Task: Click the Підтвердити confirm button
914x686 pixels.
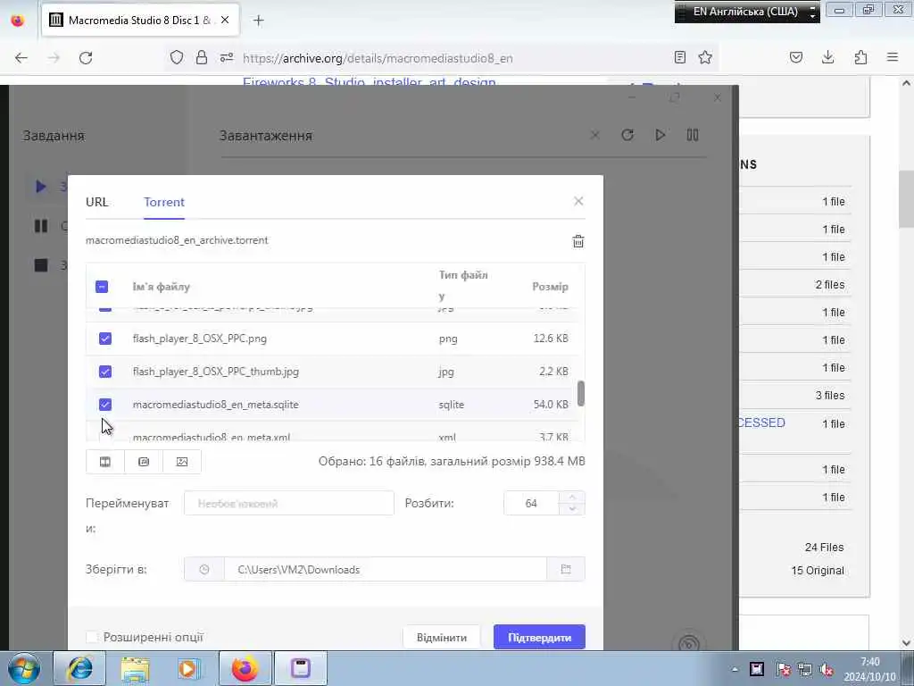Action: pyautogui.click(x=539, y=637)
